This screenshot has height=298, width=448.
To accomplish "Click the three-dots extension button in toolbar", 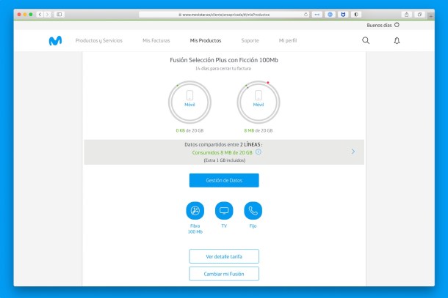I will coord(317,14).
